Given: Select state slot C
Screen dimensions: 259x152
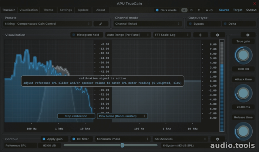Looking at the screenshot, I should click(199, 10).
